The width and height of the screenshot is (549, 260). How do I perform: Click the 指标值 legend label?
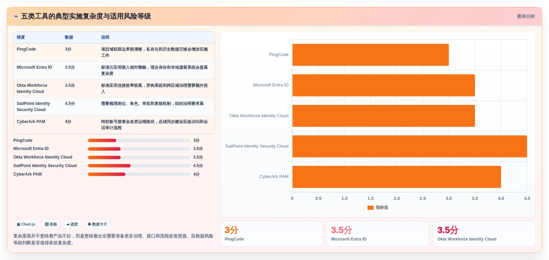(382, 207)
